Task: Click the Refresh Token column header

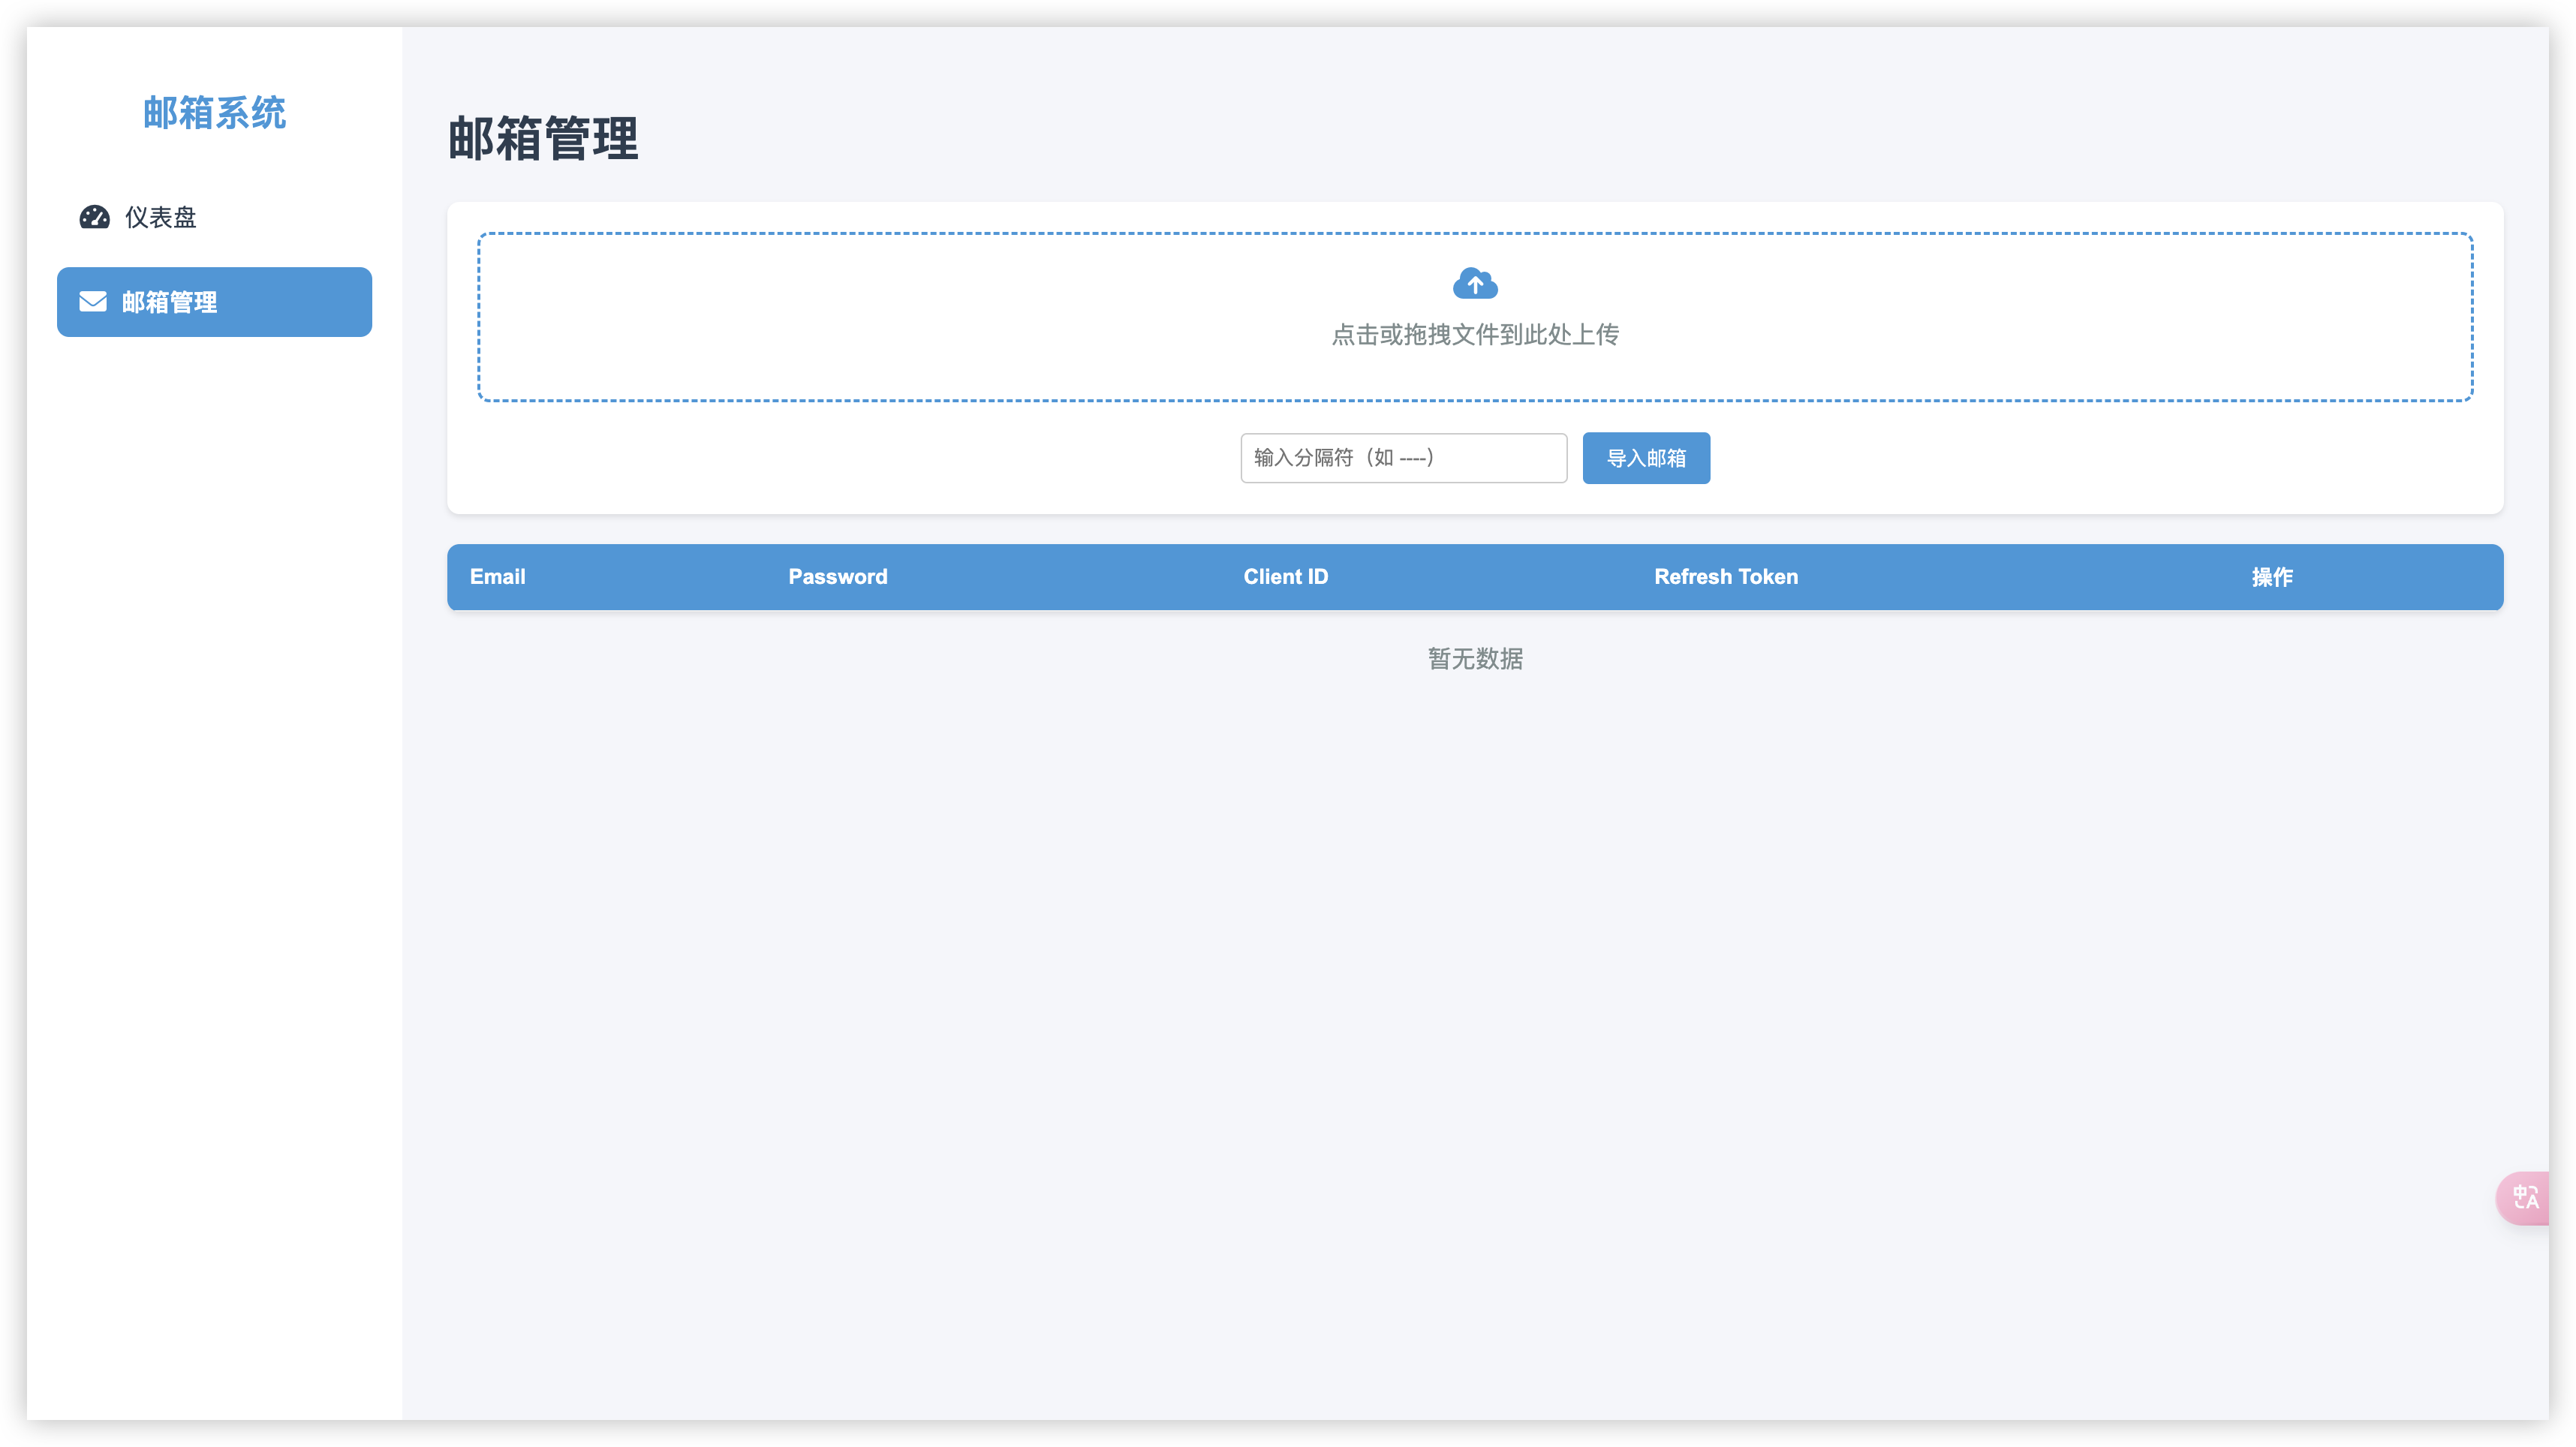Action: coord(1725,576)
